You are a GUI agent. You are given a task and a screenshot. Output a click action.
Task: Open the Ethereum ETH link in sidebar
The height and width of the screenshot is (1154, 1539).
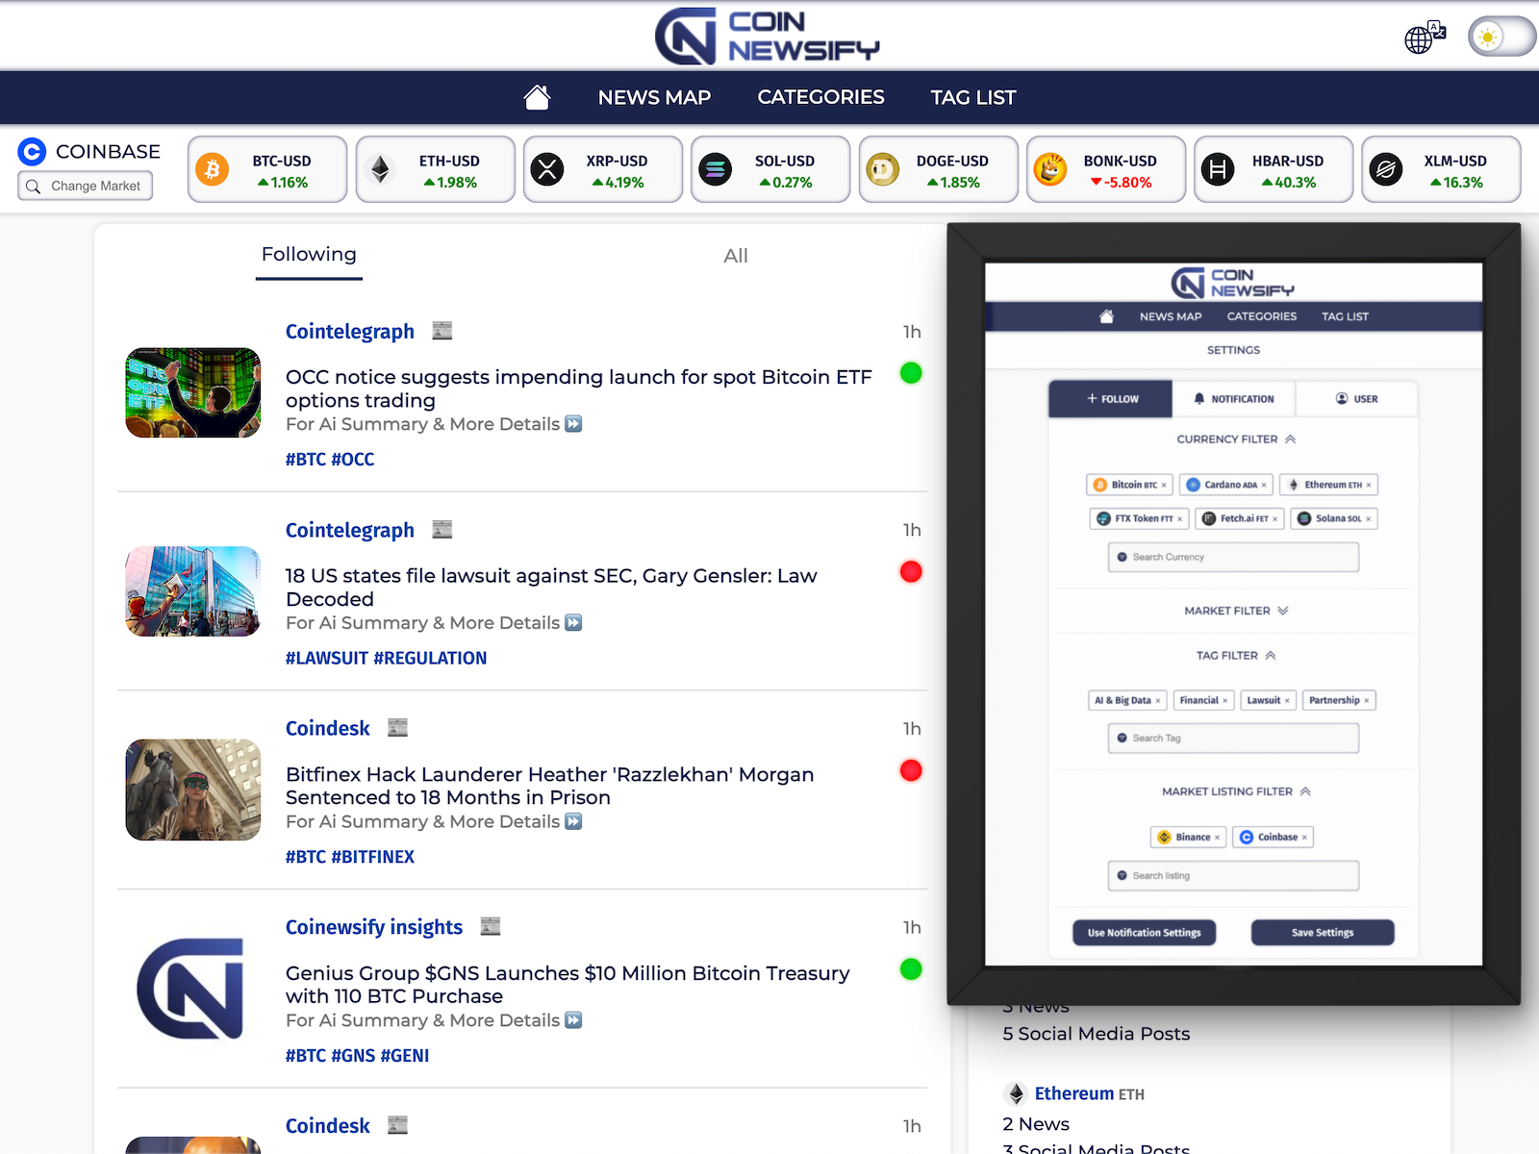click(x=1089, y=1094)
